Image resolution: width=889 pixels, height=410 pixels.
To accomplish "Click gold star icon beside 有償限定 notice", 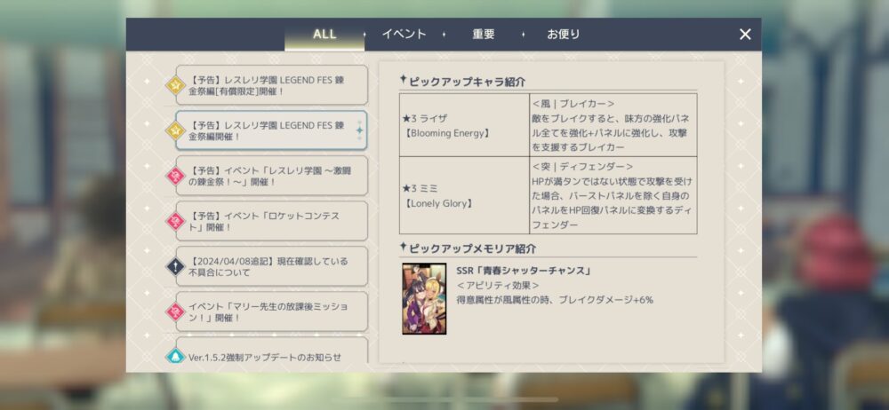I will tap(175, 85).
